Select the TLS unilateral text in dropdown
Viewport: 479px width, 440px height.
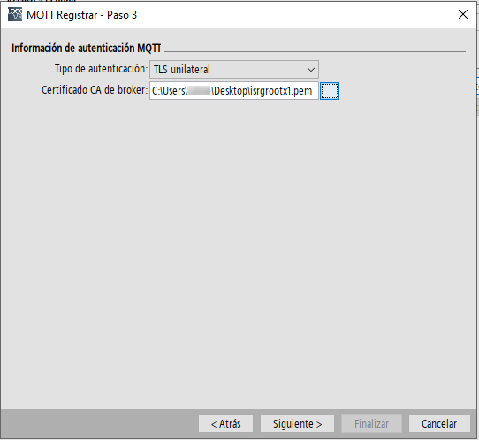pyautogui.click(x=182, y=70)
